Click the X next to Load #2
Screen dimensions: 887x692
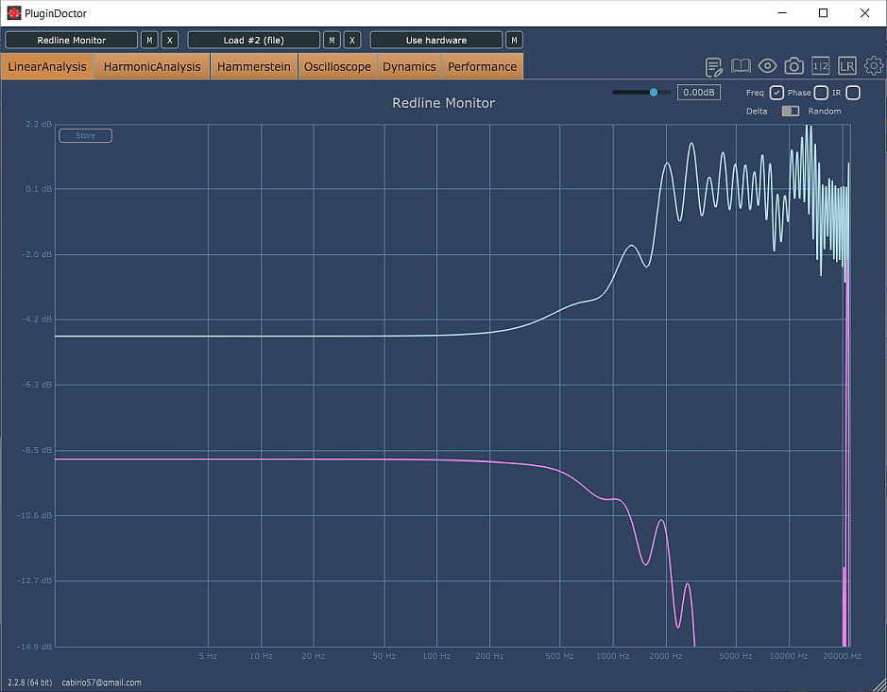351,41
